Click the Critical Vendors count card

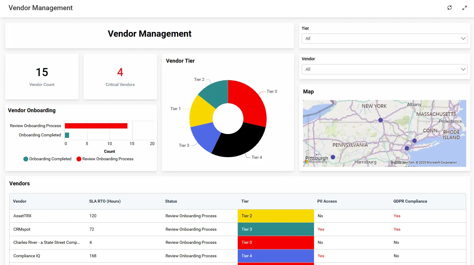click(x=120, y=76)
